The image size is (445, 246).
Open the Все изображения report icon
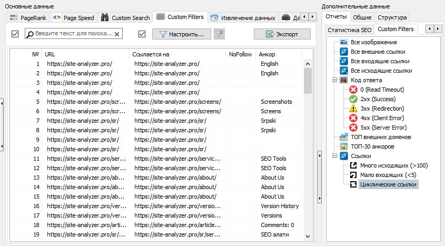(x=343, y=42)
